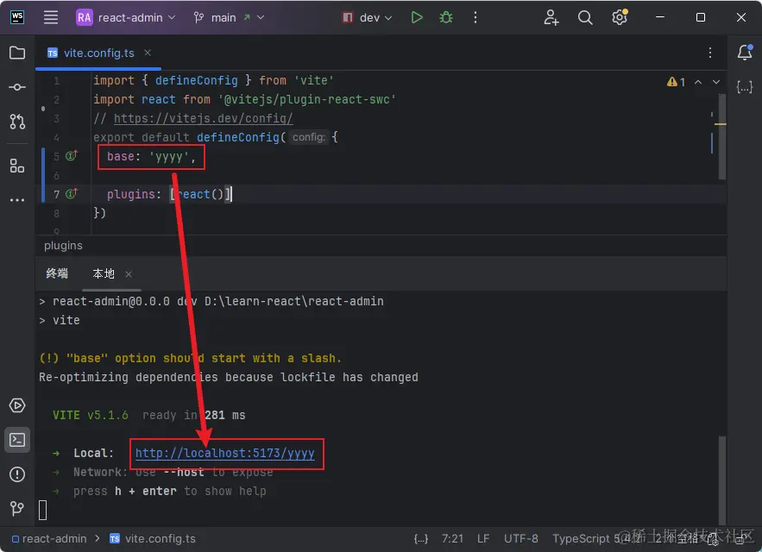Viewport: 762px width, 552px height.
Task: Open the hamburger main menu
Action: coord(51,17)
